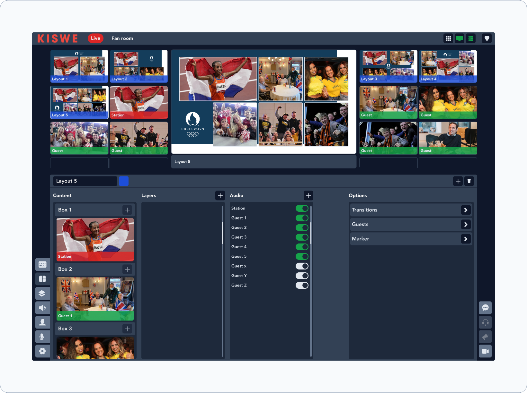Select the green monitor view icon
Viewport: 527px width, 393px height.
(x=460, y=38)
